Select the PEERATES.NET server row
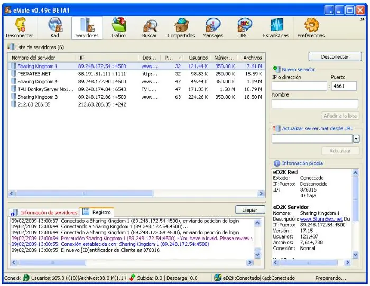Viewport: 370px width, 286px height. click(136, 74)
